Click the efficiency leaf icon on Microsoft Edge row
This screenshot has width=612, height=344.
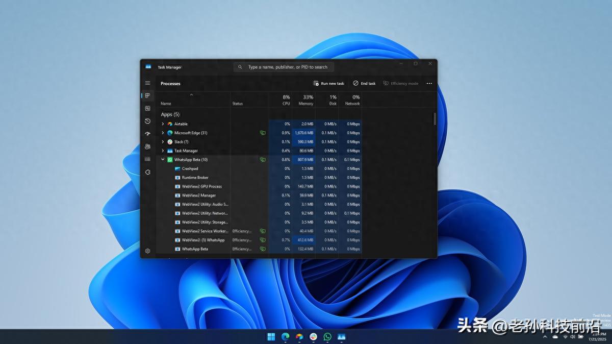(x=263, y=133)
